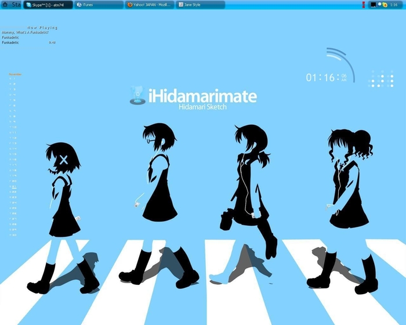Open the black monitor tray icon
Image resolution: width=406 pixels, height=325 pixels.
(x=373, y=5)
